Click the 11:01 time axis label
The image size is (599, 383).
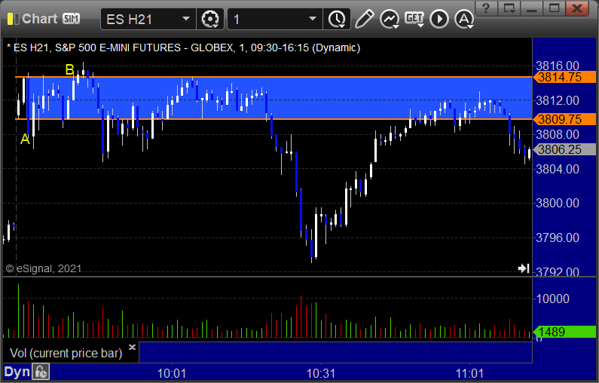click(x=469, y=373)
